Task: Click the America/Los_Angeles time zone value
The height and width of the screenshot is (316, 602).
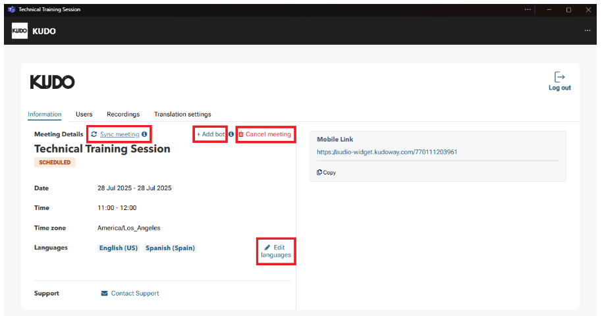Action: (129, 228)
